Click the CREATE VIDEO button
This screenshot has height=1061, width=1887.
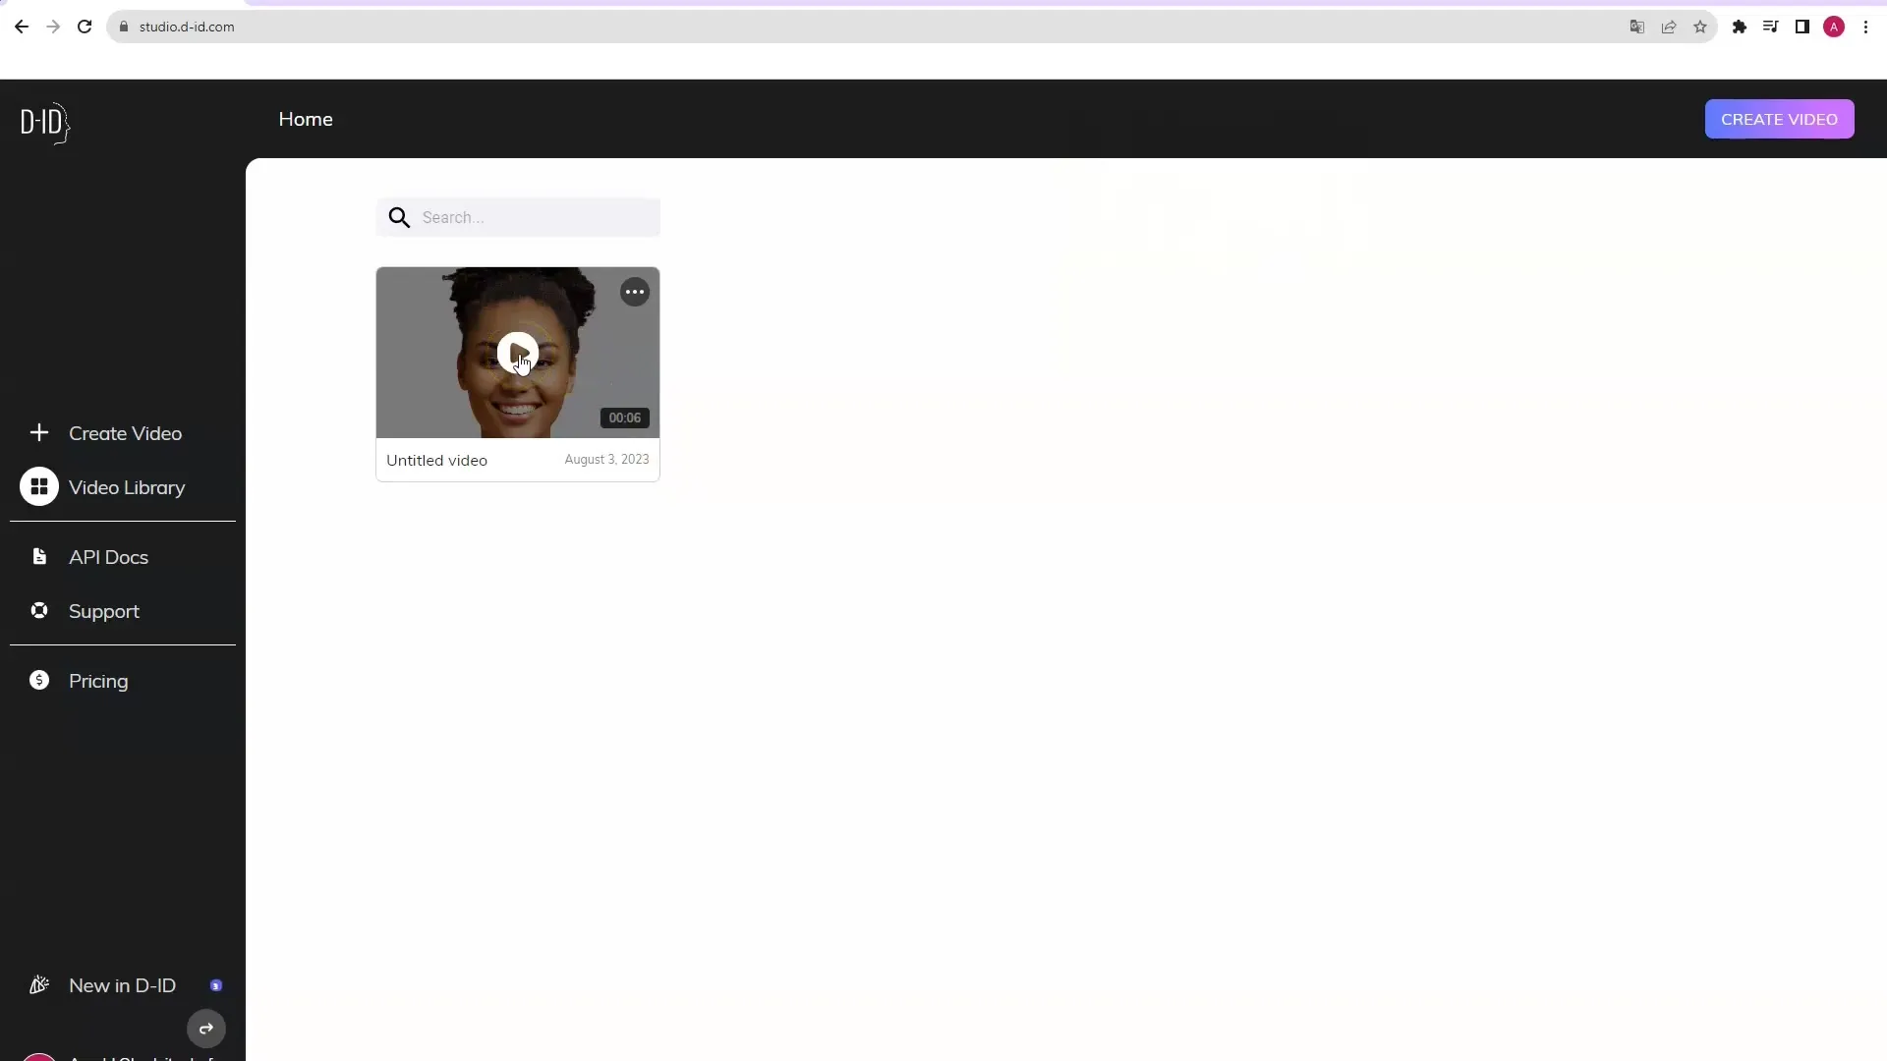1780,119
